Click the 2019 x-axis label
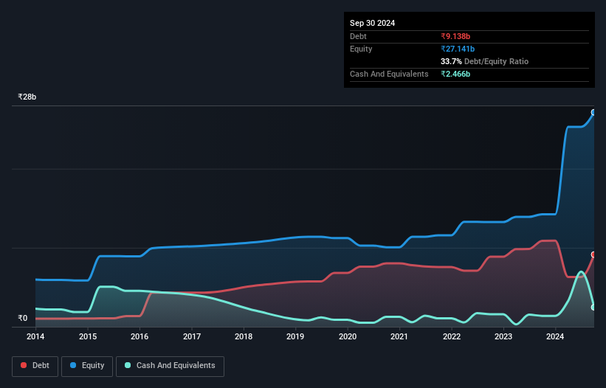 point(295,336)
